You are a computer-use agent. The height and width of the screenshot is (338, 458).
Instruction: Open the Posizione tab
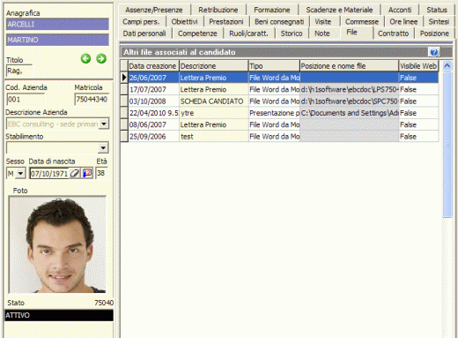pos(434,34)
